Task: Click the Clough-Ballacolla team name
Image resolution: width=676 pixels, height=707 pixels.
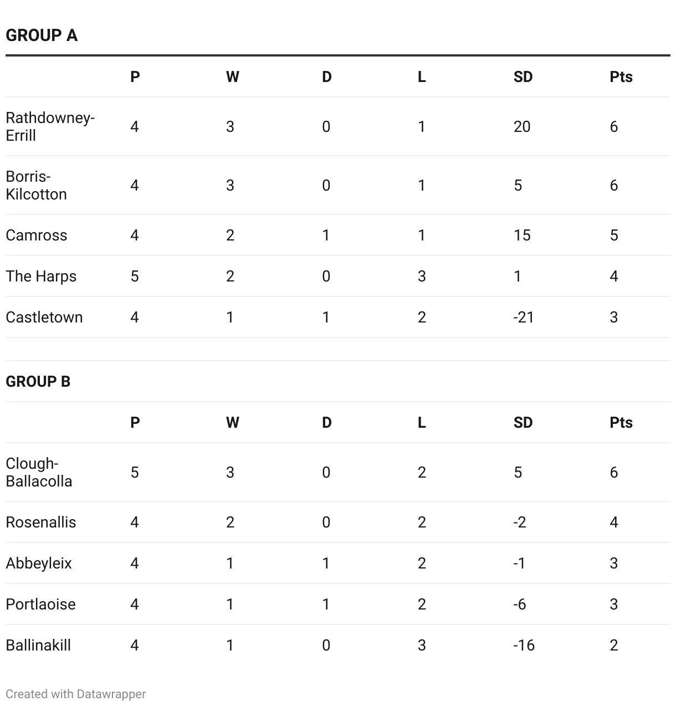Action: click(39, 472)
